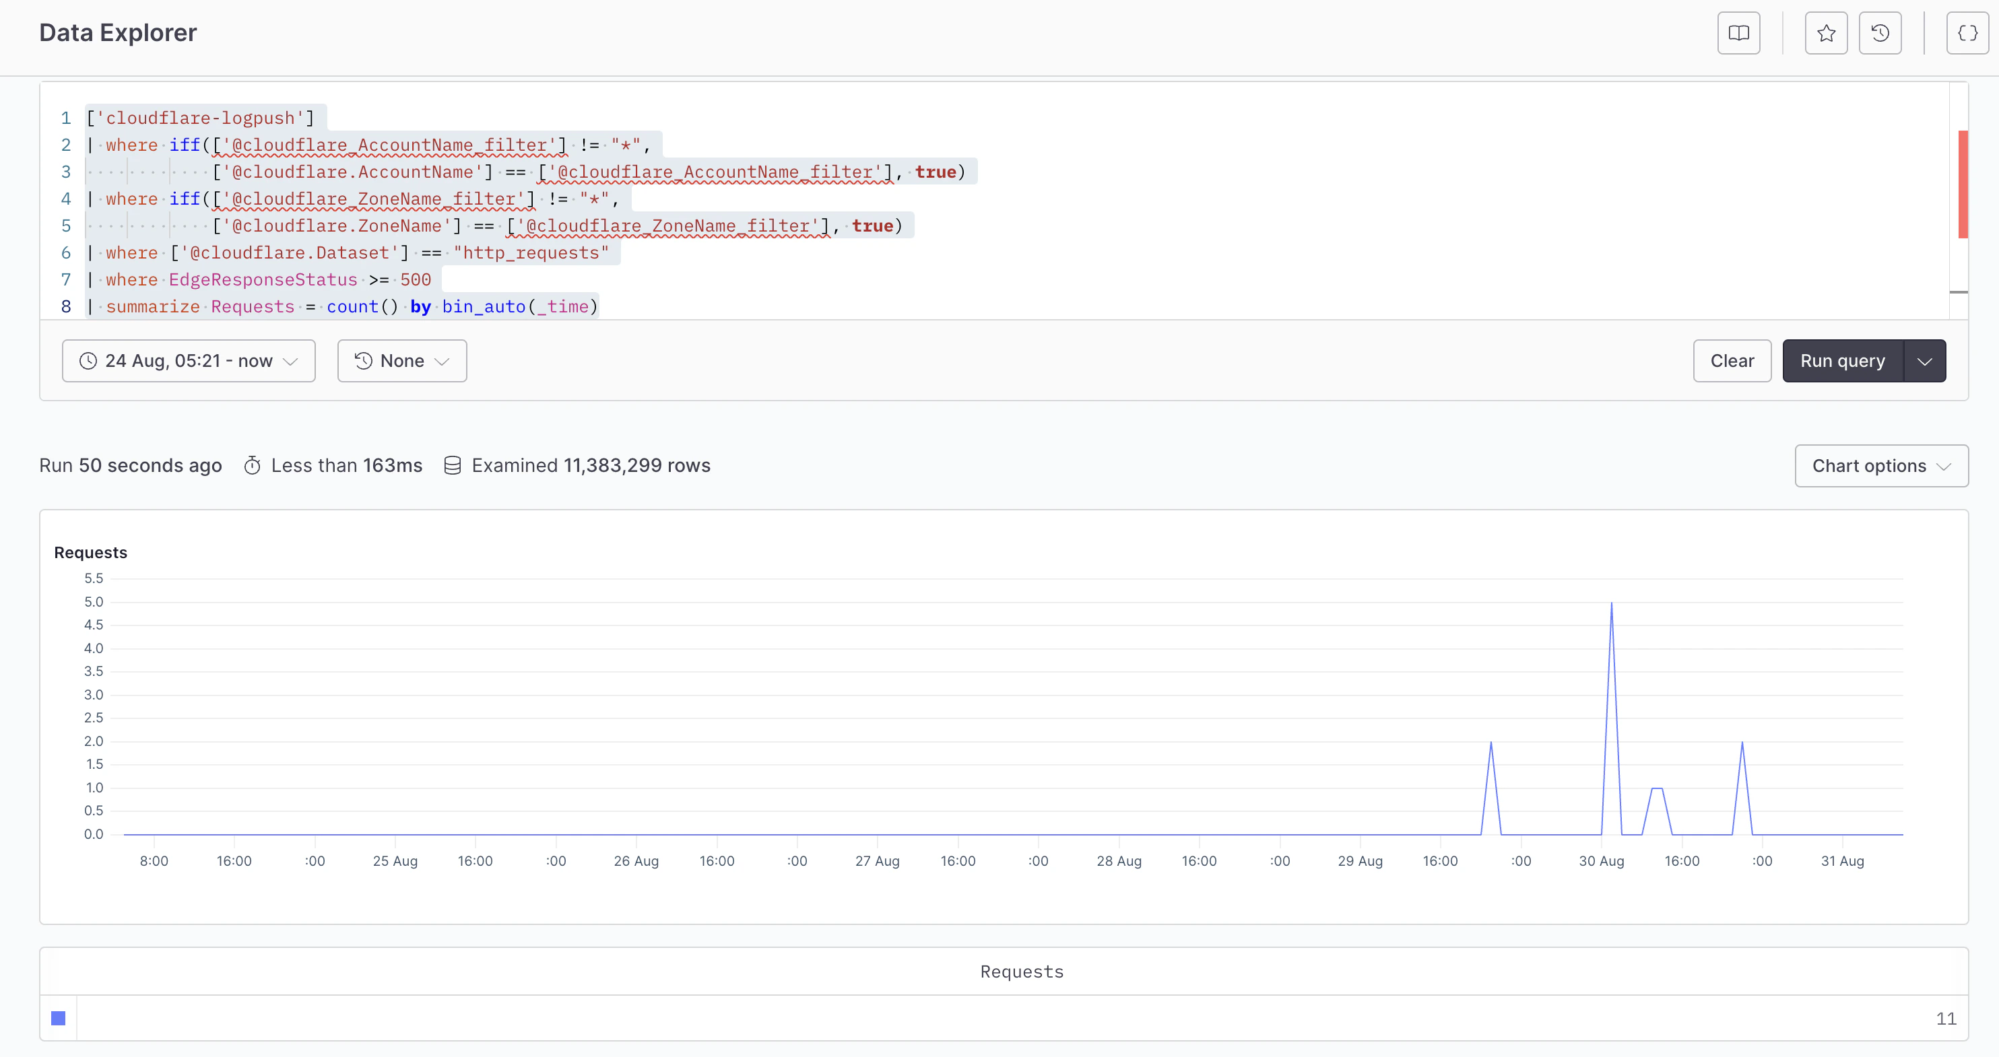Toggle the Requests series via the blue legend square
This screenshot has width=1999, height=1057.
58,1017
